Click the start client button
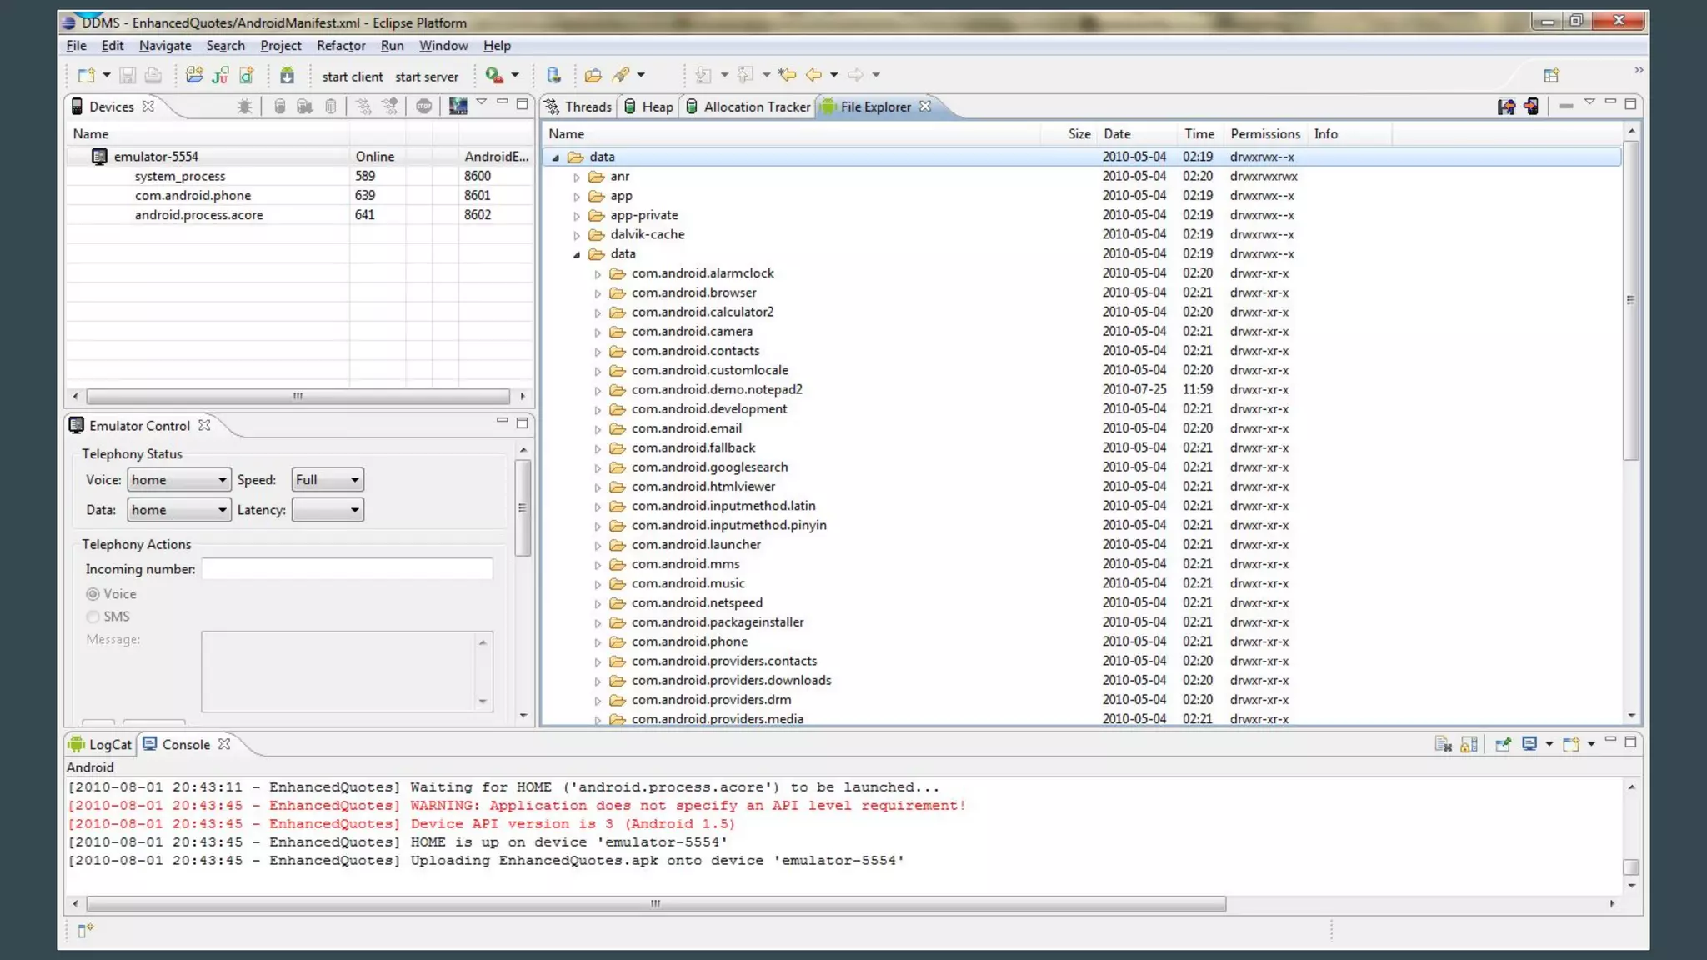This screenshot has width=1707, height=960. [x=353, y=77]
